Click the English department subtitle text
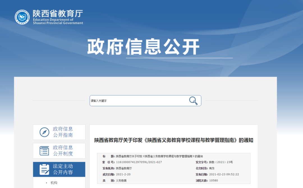303x188 pixels. (58, 21)
